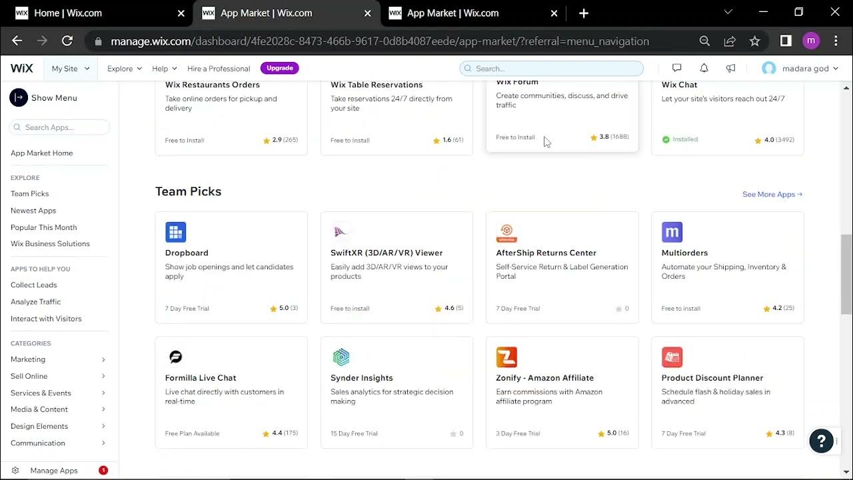
Task: Open the notifications bell icon
Action: pyautogui.click(x=704, y=68)
